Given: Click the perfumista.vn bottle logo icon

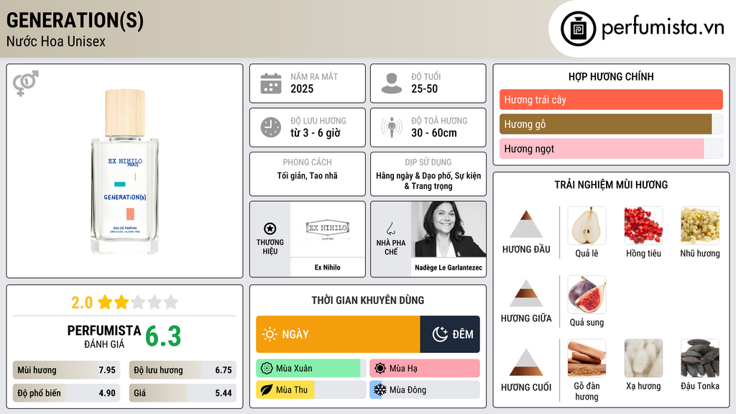Looking at the screenshot, I should [x=578, y=29].
